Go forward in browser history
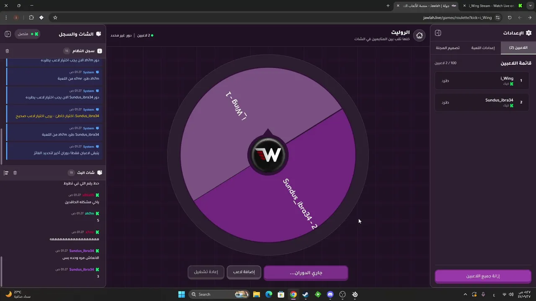This screenshot has width=536, height=301. pyautogui.click(x=520, y=18)
